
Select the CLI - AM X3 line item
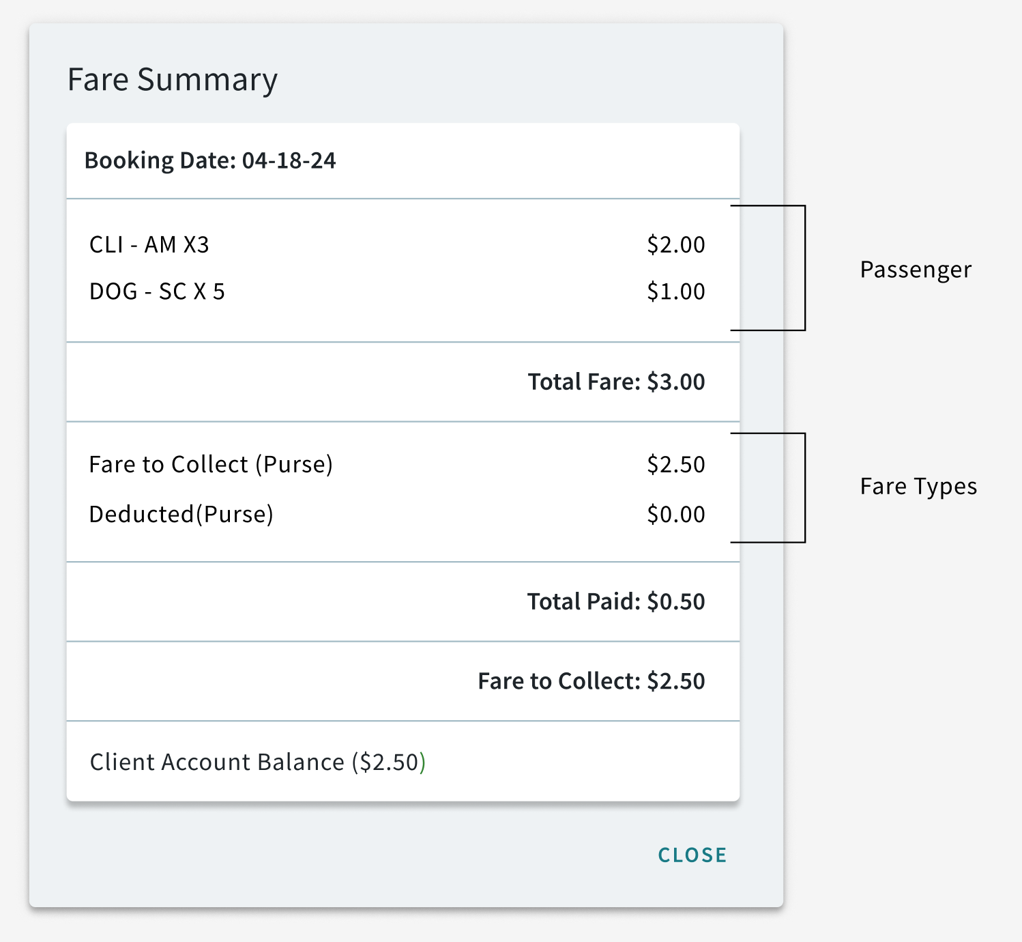(x=150, y=244)
